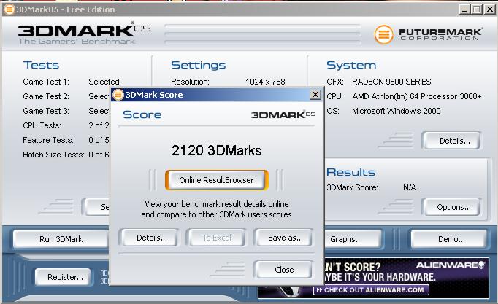Image resolution: width=498 pixels, height=304 pixels.
Task: Dismiss the 3DMark Score dialog with its X
Action: coord(315,95)
